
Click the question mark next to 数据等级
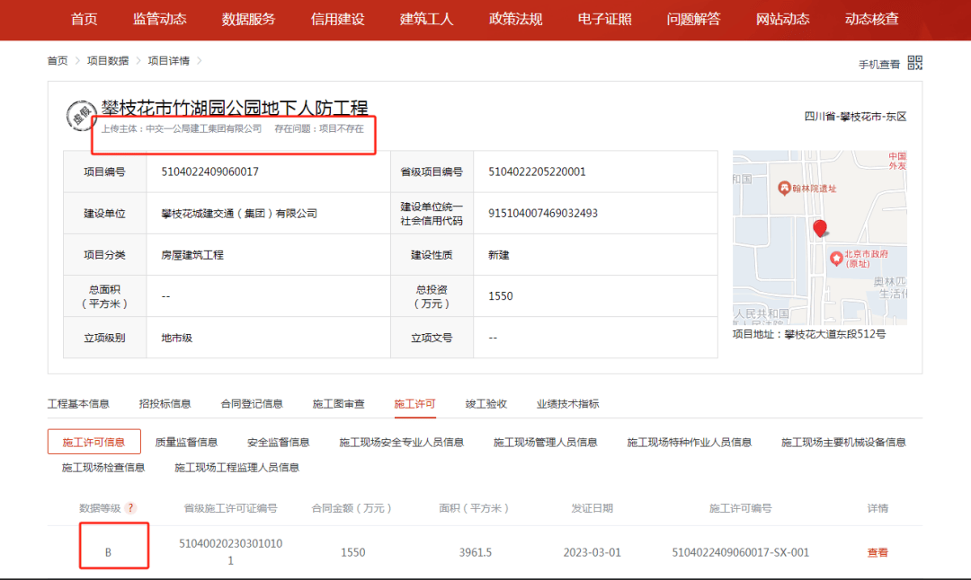tap(130, 508)
